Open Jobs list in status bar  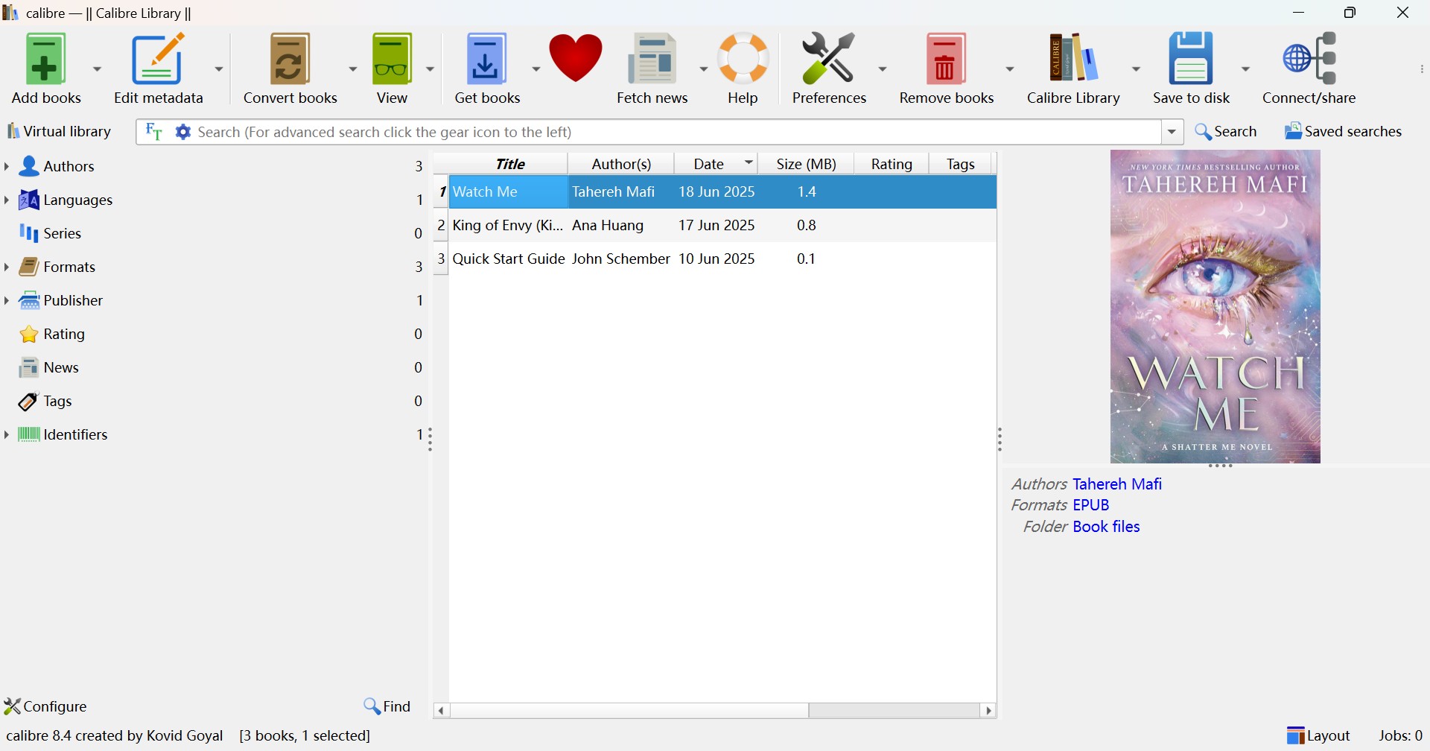[x=1400, y=735]
